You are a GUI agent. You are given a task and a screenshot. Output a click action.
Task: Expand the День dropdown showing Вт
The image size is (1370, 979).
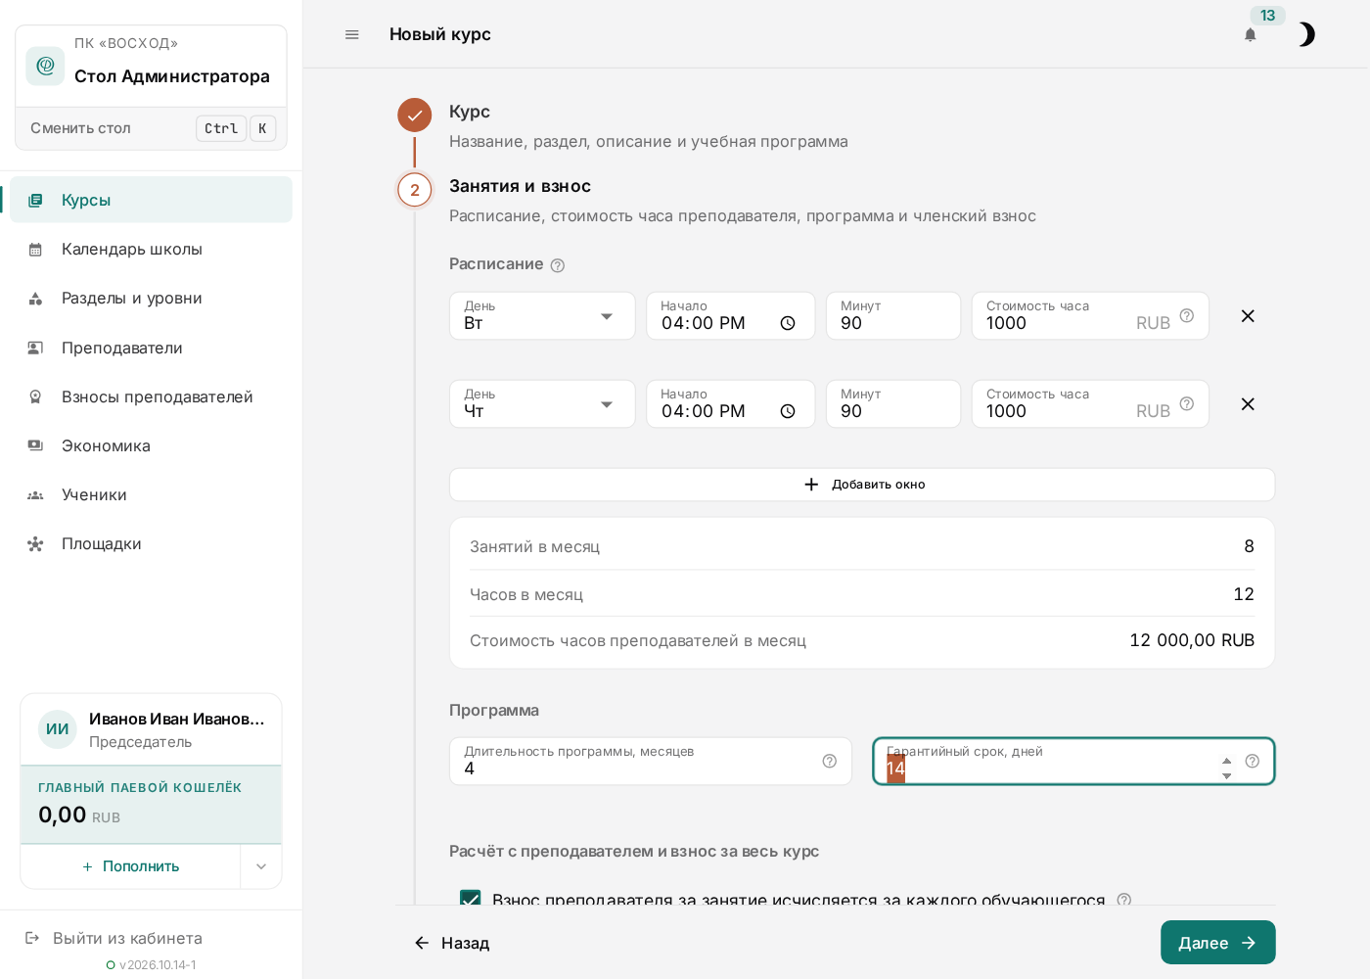(542, 316)
